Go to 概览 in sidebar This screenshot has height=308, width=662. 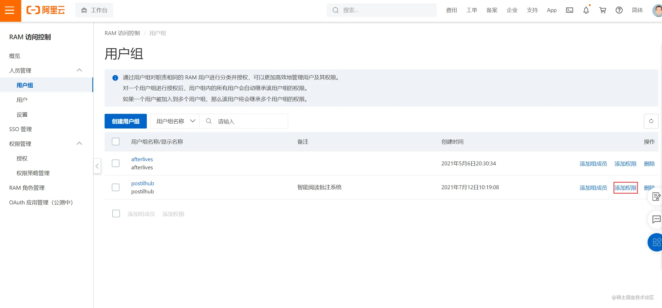tap(15, 56)
